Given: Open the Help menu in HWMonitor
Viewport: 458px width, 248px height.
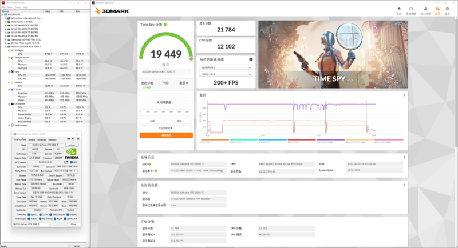Looking at the screenshot, I should tap(25, 7).
